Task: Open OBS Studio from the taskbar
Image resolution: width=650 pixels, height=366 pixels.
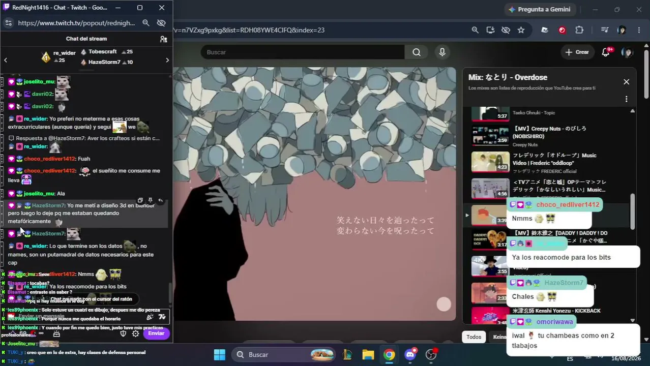Action: 431,354
